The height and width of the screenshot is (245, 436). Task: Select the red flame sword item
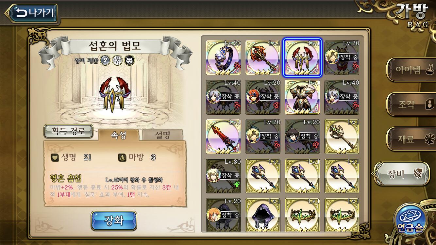[x=223, y=137]
